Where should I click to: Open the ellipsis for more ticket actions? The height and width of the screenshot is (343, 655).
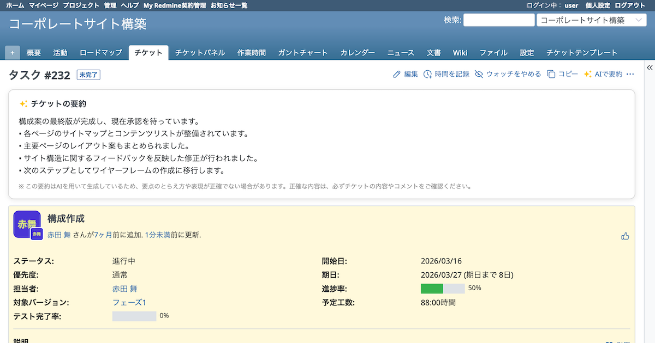point(630,75)
